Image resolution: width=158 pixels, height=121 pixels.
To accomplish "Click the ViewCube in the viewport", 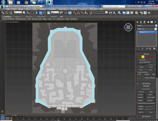I will point(128,27).
